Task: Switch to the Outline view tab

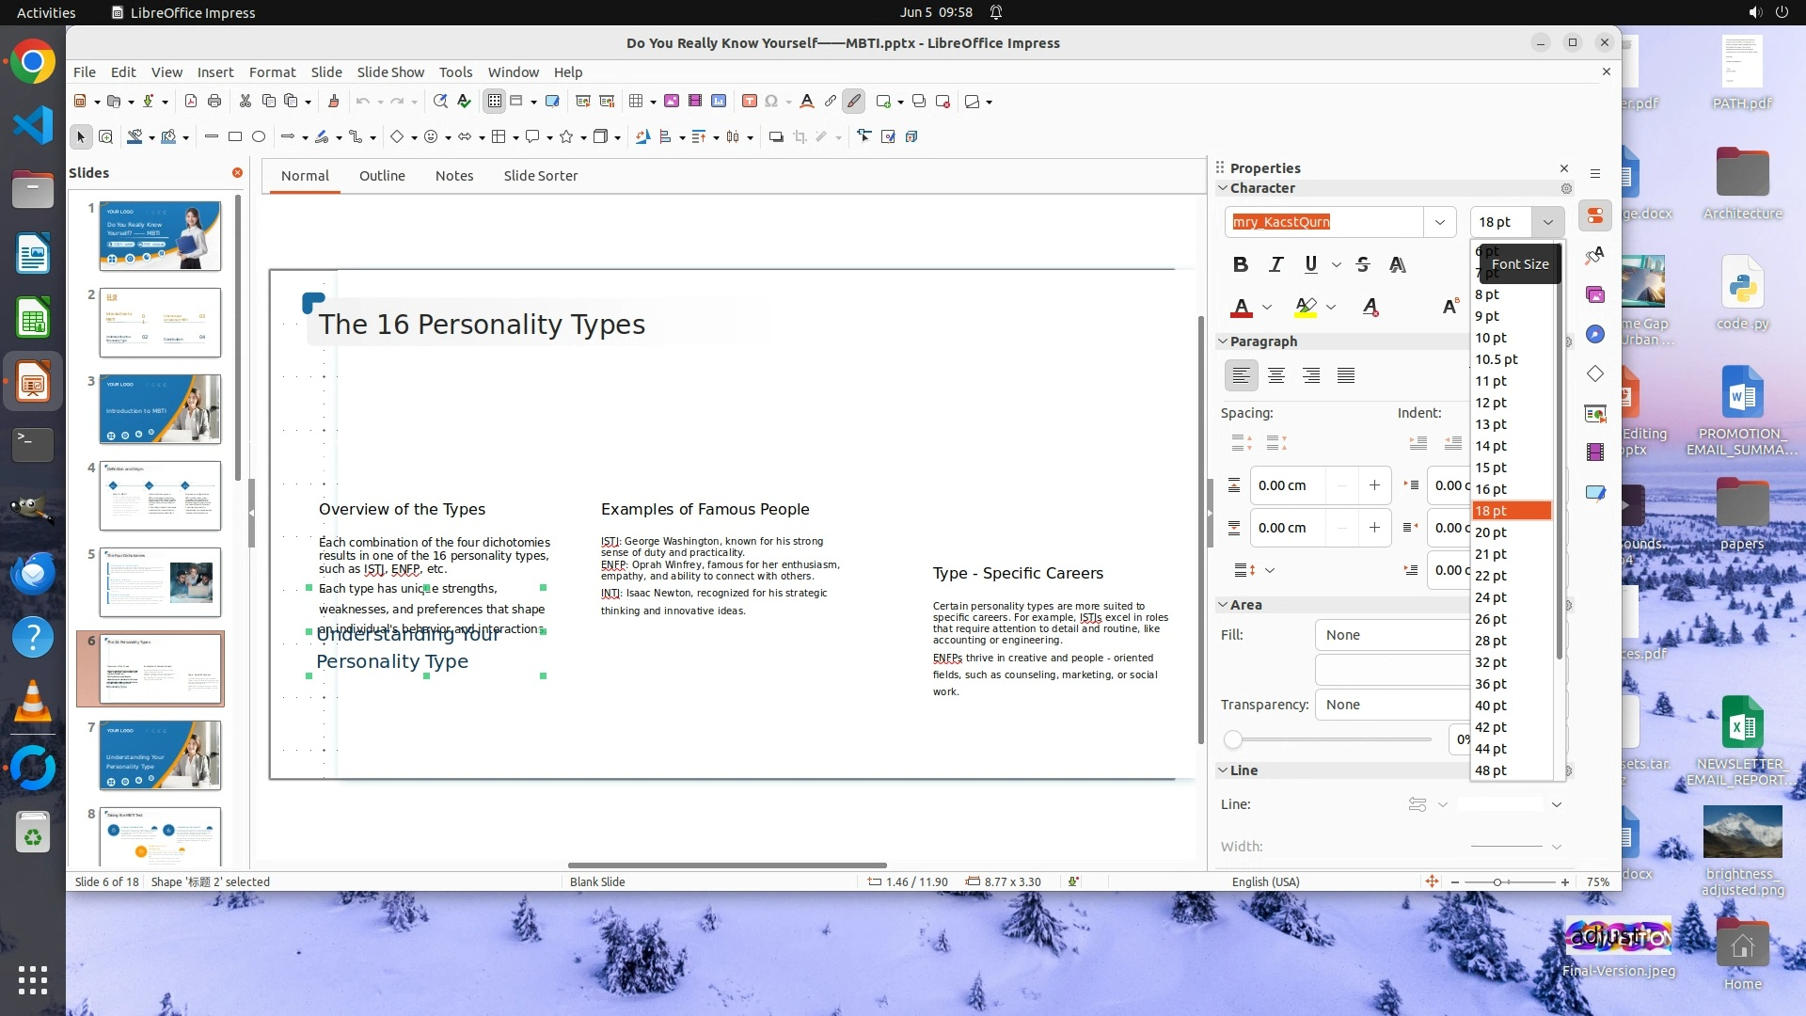Action: tap(382, 176)
